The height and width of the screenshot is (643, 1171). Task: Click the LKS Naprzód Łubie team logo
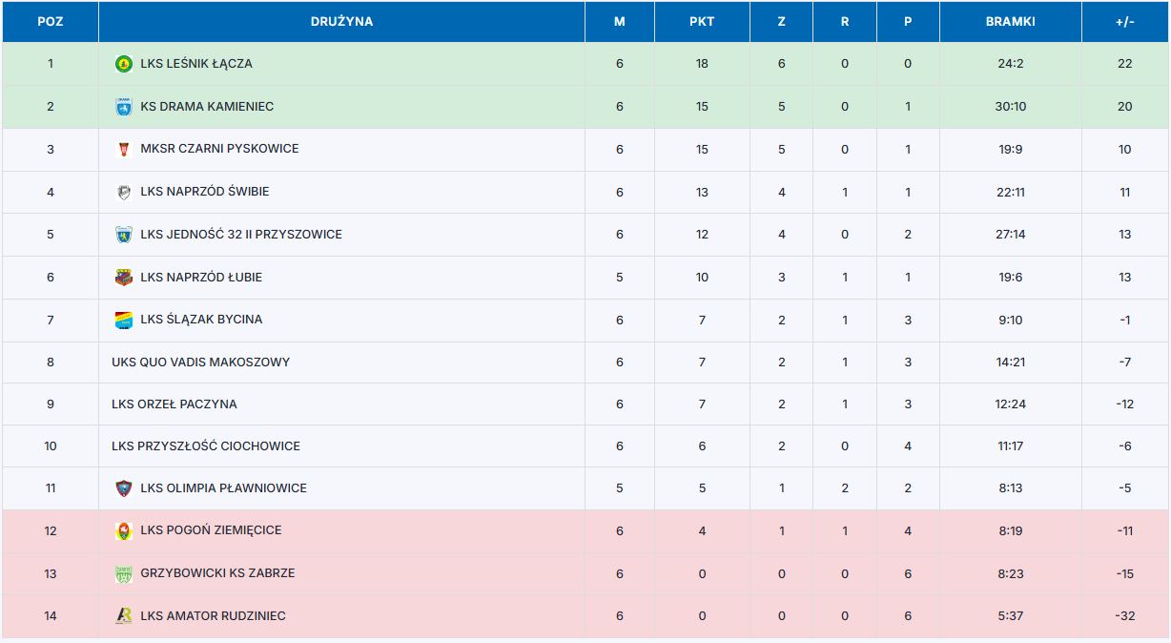123,278
